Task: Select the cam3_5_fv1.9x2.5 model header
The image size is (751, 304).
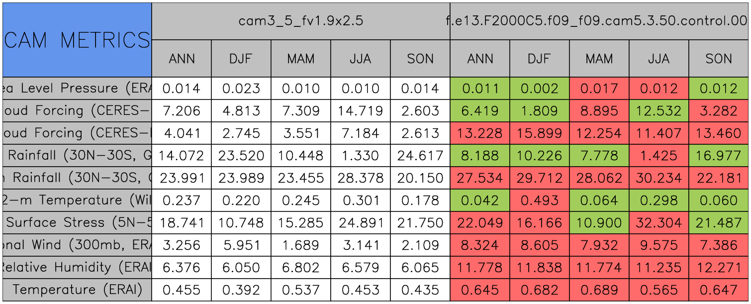Action: pos(300,21)
